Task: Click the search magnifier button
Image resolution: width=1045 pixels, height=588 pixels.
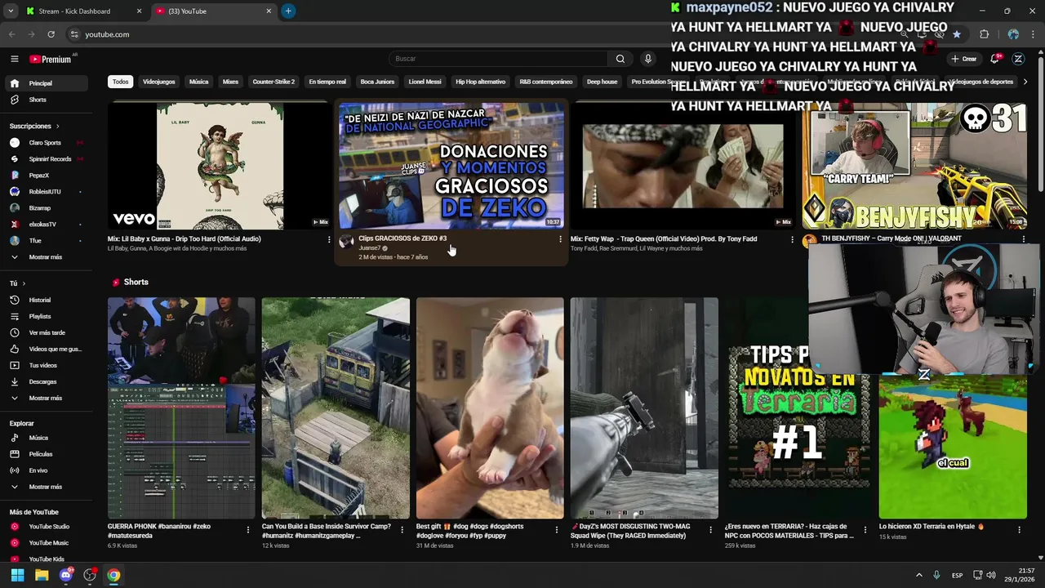Action: pyautogui.click(x=620, y=59)
